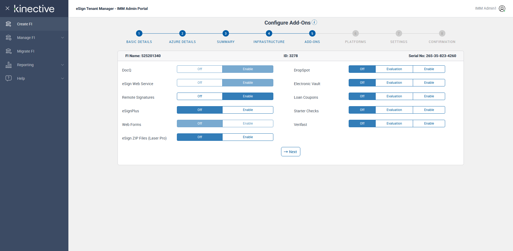513x251 pixels.
Task: Enable the eSignPlus add-on
Action: click(x=248, y=110)
